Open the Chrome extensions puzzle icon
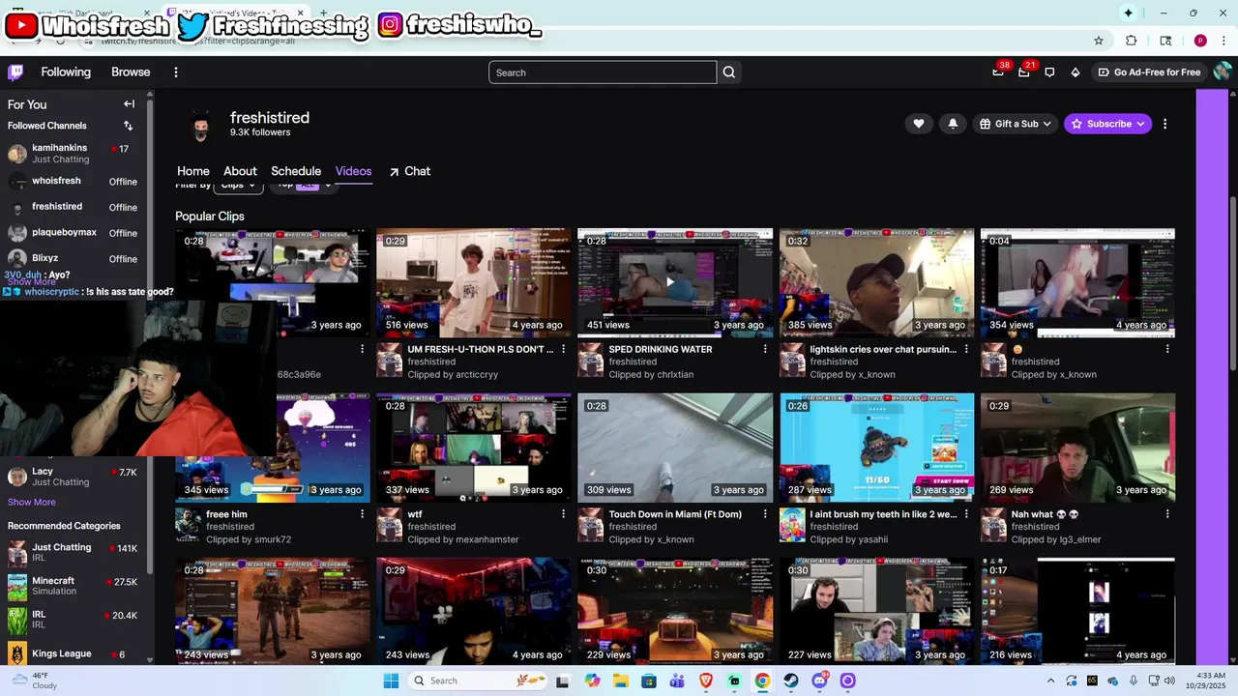1238x696 pixels. pyautogui.click(x=1131, y=41)
